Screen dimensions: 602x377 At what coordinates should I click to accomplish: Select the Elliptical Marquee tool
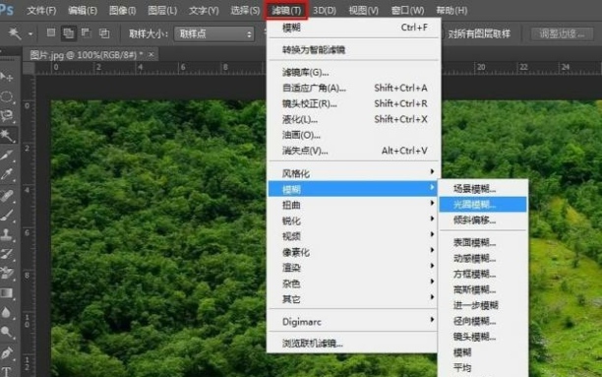click(x=7, y=96)
